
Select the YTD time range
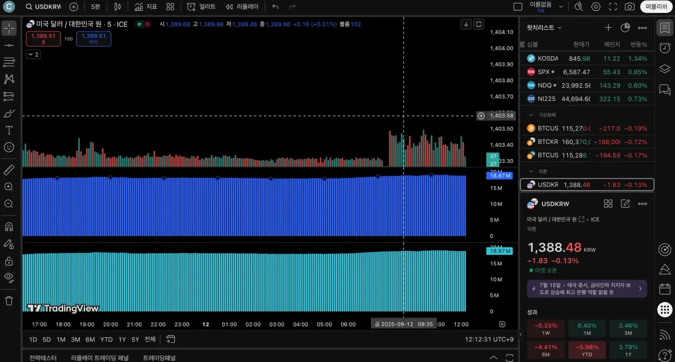click(x=106, y=340)
